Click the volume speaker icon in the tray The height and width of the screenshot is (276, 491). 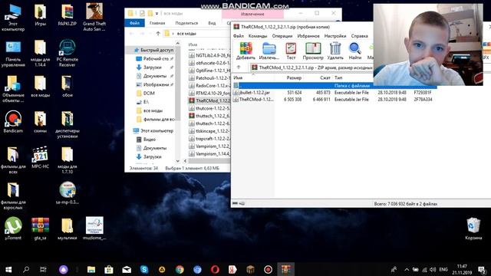click(x=433, y=269)
